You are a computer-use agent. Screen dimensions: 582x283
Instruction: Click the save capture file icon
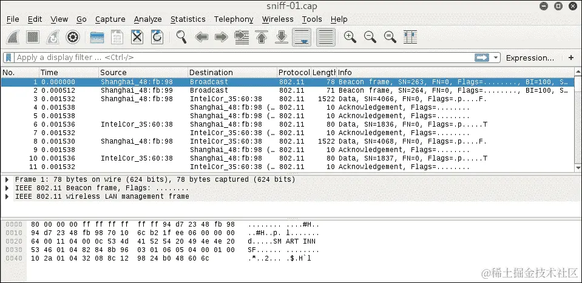[x=117, y=38]
